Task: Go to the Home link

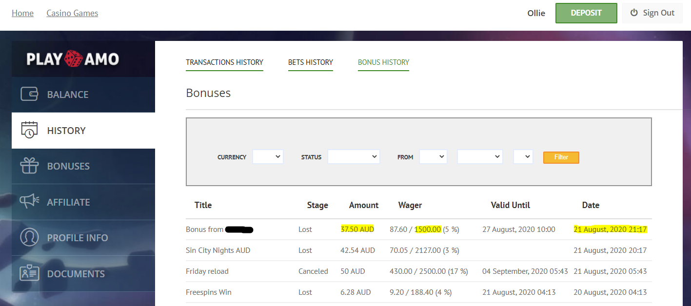Action: point(22,13)
